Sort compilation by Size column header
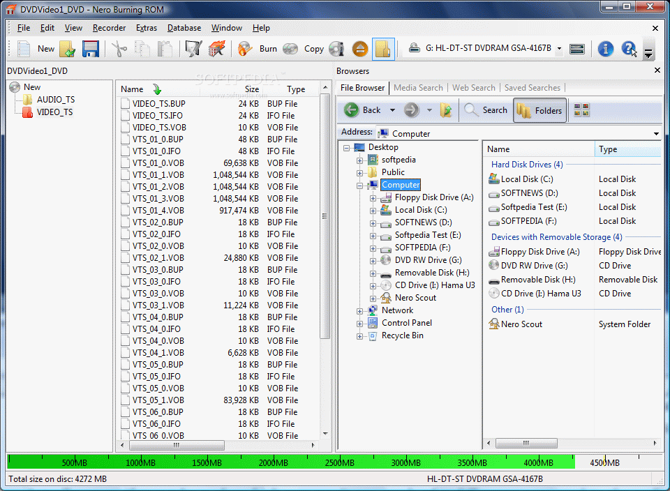 [252, 89]
